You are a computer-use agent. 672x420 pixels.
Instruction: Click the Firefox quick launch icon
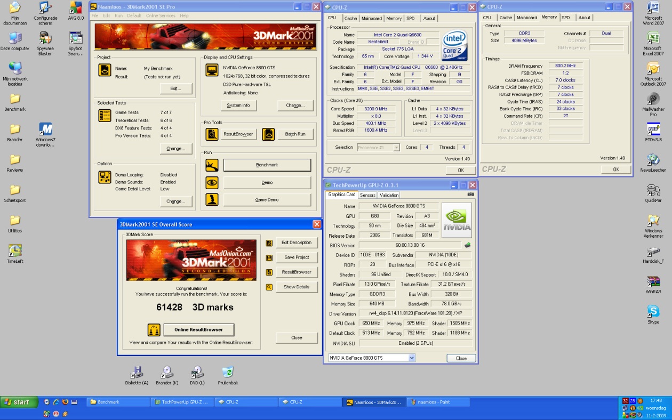65,402
